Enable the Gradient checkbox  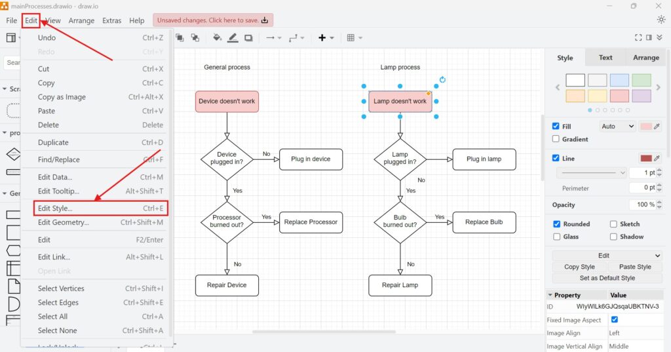pyautogui.click(x=556, y=139)
